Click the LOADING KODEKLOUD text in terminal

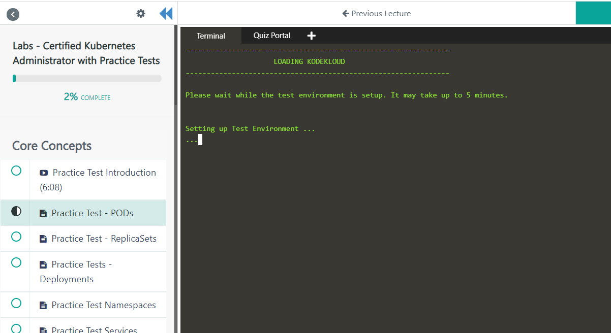tap(309, 61)
